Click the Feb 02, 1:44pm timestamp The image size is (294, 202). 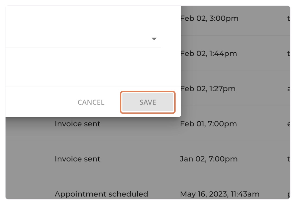[209, 53]
